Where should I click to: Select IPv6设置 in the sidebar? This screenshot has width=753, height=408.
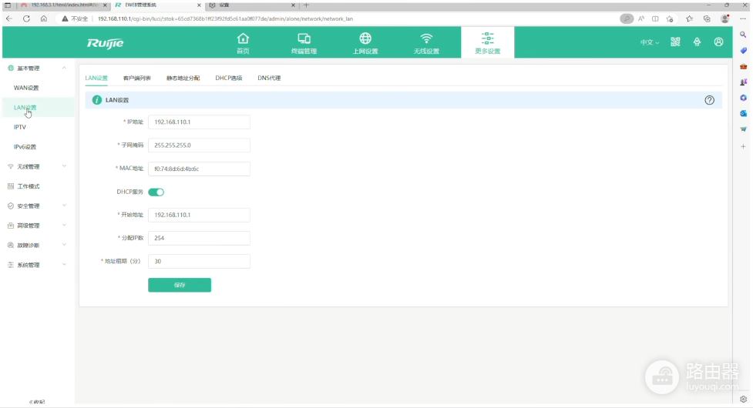[25, 147]
